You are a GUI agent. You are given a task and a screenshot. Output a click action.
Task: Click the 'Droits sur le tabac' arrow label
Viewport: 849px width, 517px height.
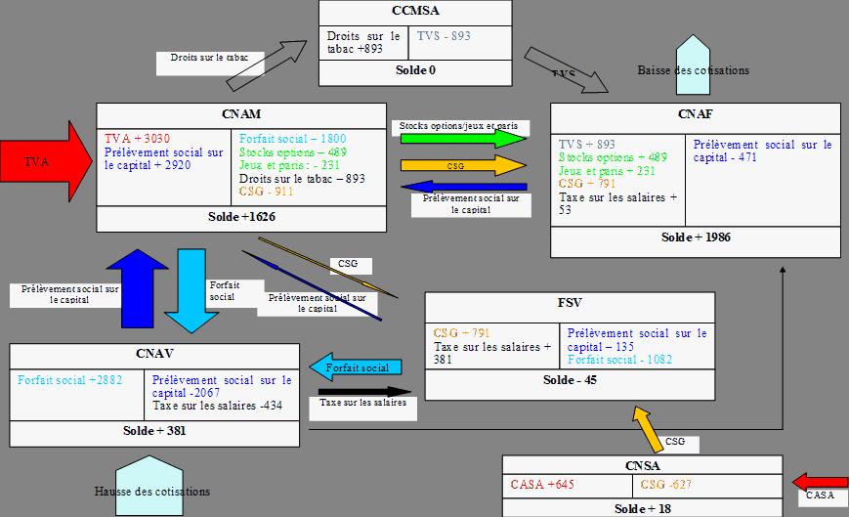point(209,58)
